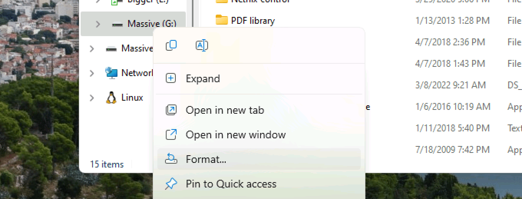Click the Linux penguin icon

point(111,98)
